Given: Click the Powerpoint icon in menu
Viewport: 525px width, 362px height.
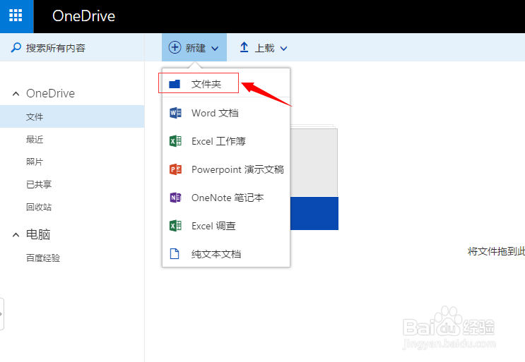Looking at the screenshot, I should click(x=175, y=169).
